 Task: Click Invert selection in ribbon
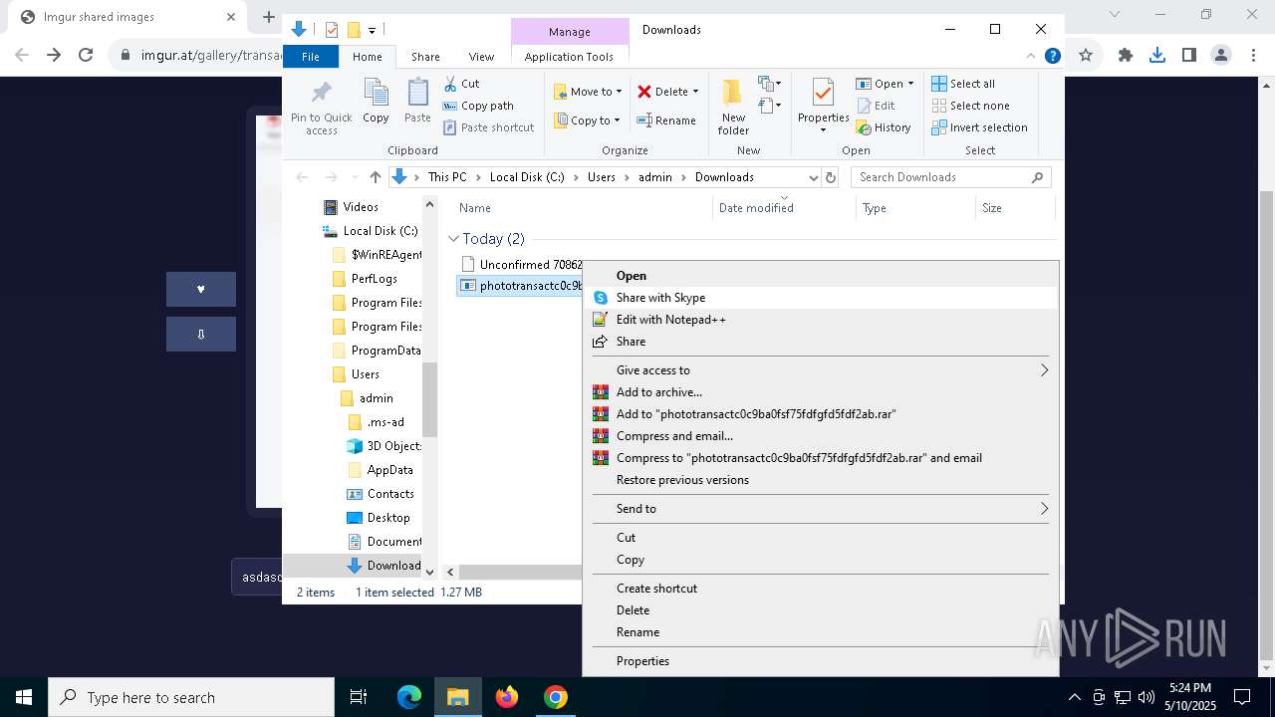click(979, 127)
